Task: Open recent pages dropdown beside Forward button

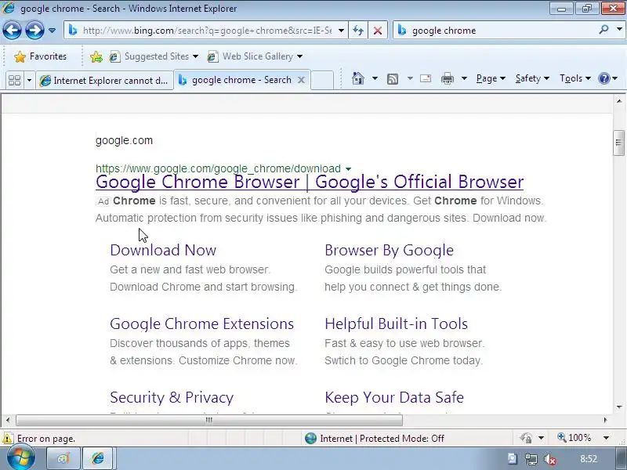Action: (x=52, y=31)
